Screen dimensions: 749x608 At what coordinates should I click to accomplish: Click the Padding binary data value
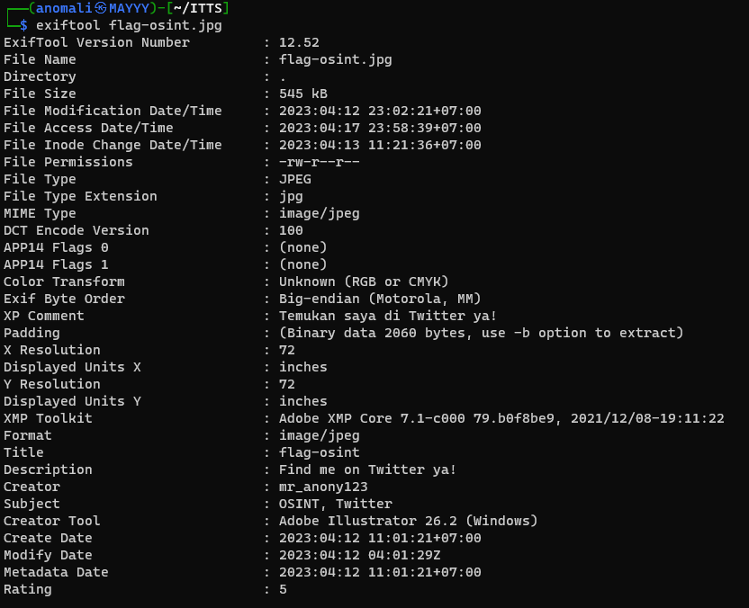coord(481,333)
